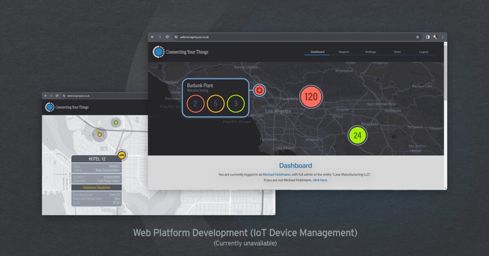
Task: Reload the page in the front browser window
Action: [x=167, y=37]
